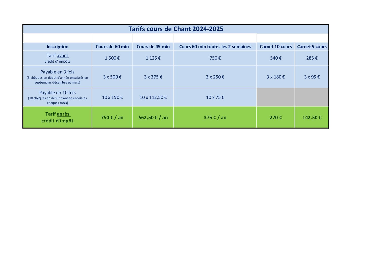Click the 'Payable en 3 fois' row label

[58, 77]
